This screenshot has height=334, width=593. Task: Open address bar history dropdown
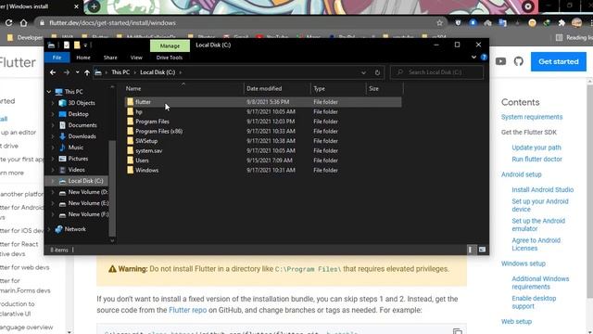[363, 72]
